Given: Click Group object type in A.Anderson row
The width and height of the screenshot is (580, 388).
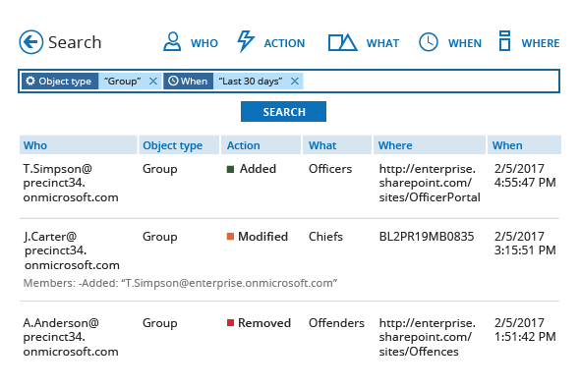Looking at the screenshot, I should pyautogui.click(x=160, y=323).
